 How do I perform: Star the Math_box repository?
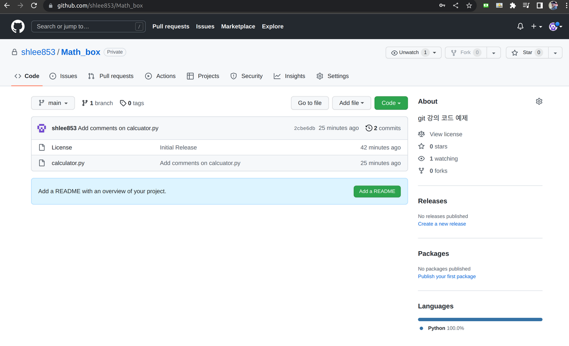(x=527, y=52)
